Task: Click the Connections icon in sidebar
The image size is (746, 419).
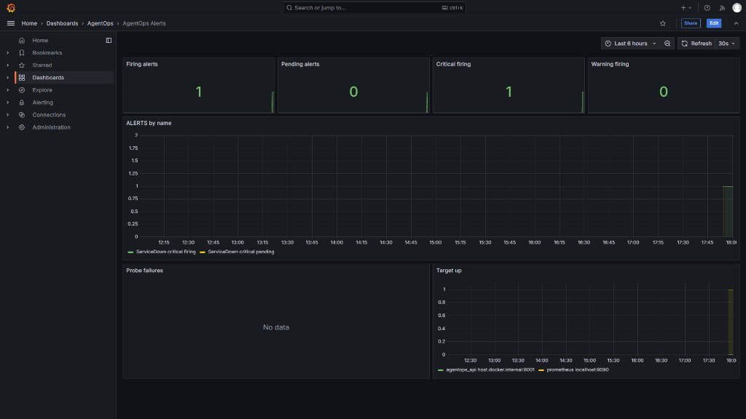Action: 22,114
